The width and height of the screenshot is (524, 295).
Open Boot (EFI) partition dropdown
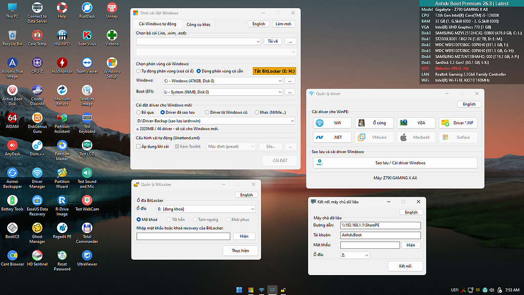[x=223, y=92]
